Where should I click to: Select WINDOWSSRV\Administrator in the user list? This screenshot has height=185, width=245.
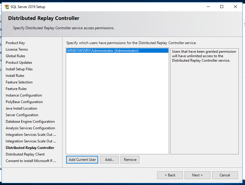(x=117, y=51)
